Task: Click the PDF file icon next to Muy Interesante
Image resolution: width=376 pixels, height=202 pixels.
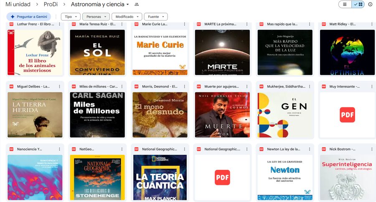Action: [324, 87]
